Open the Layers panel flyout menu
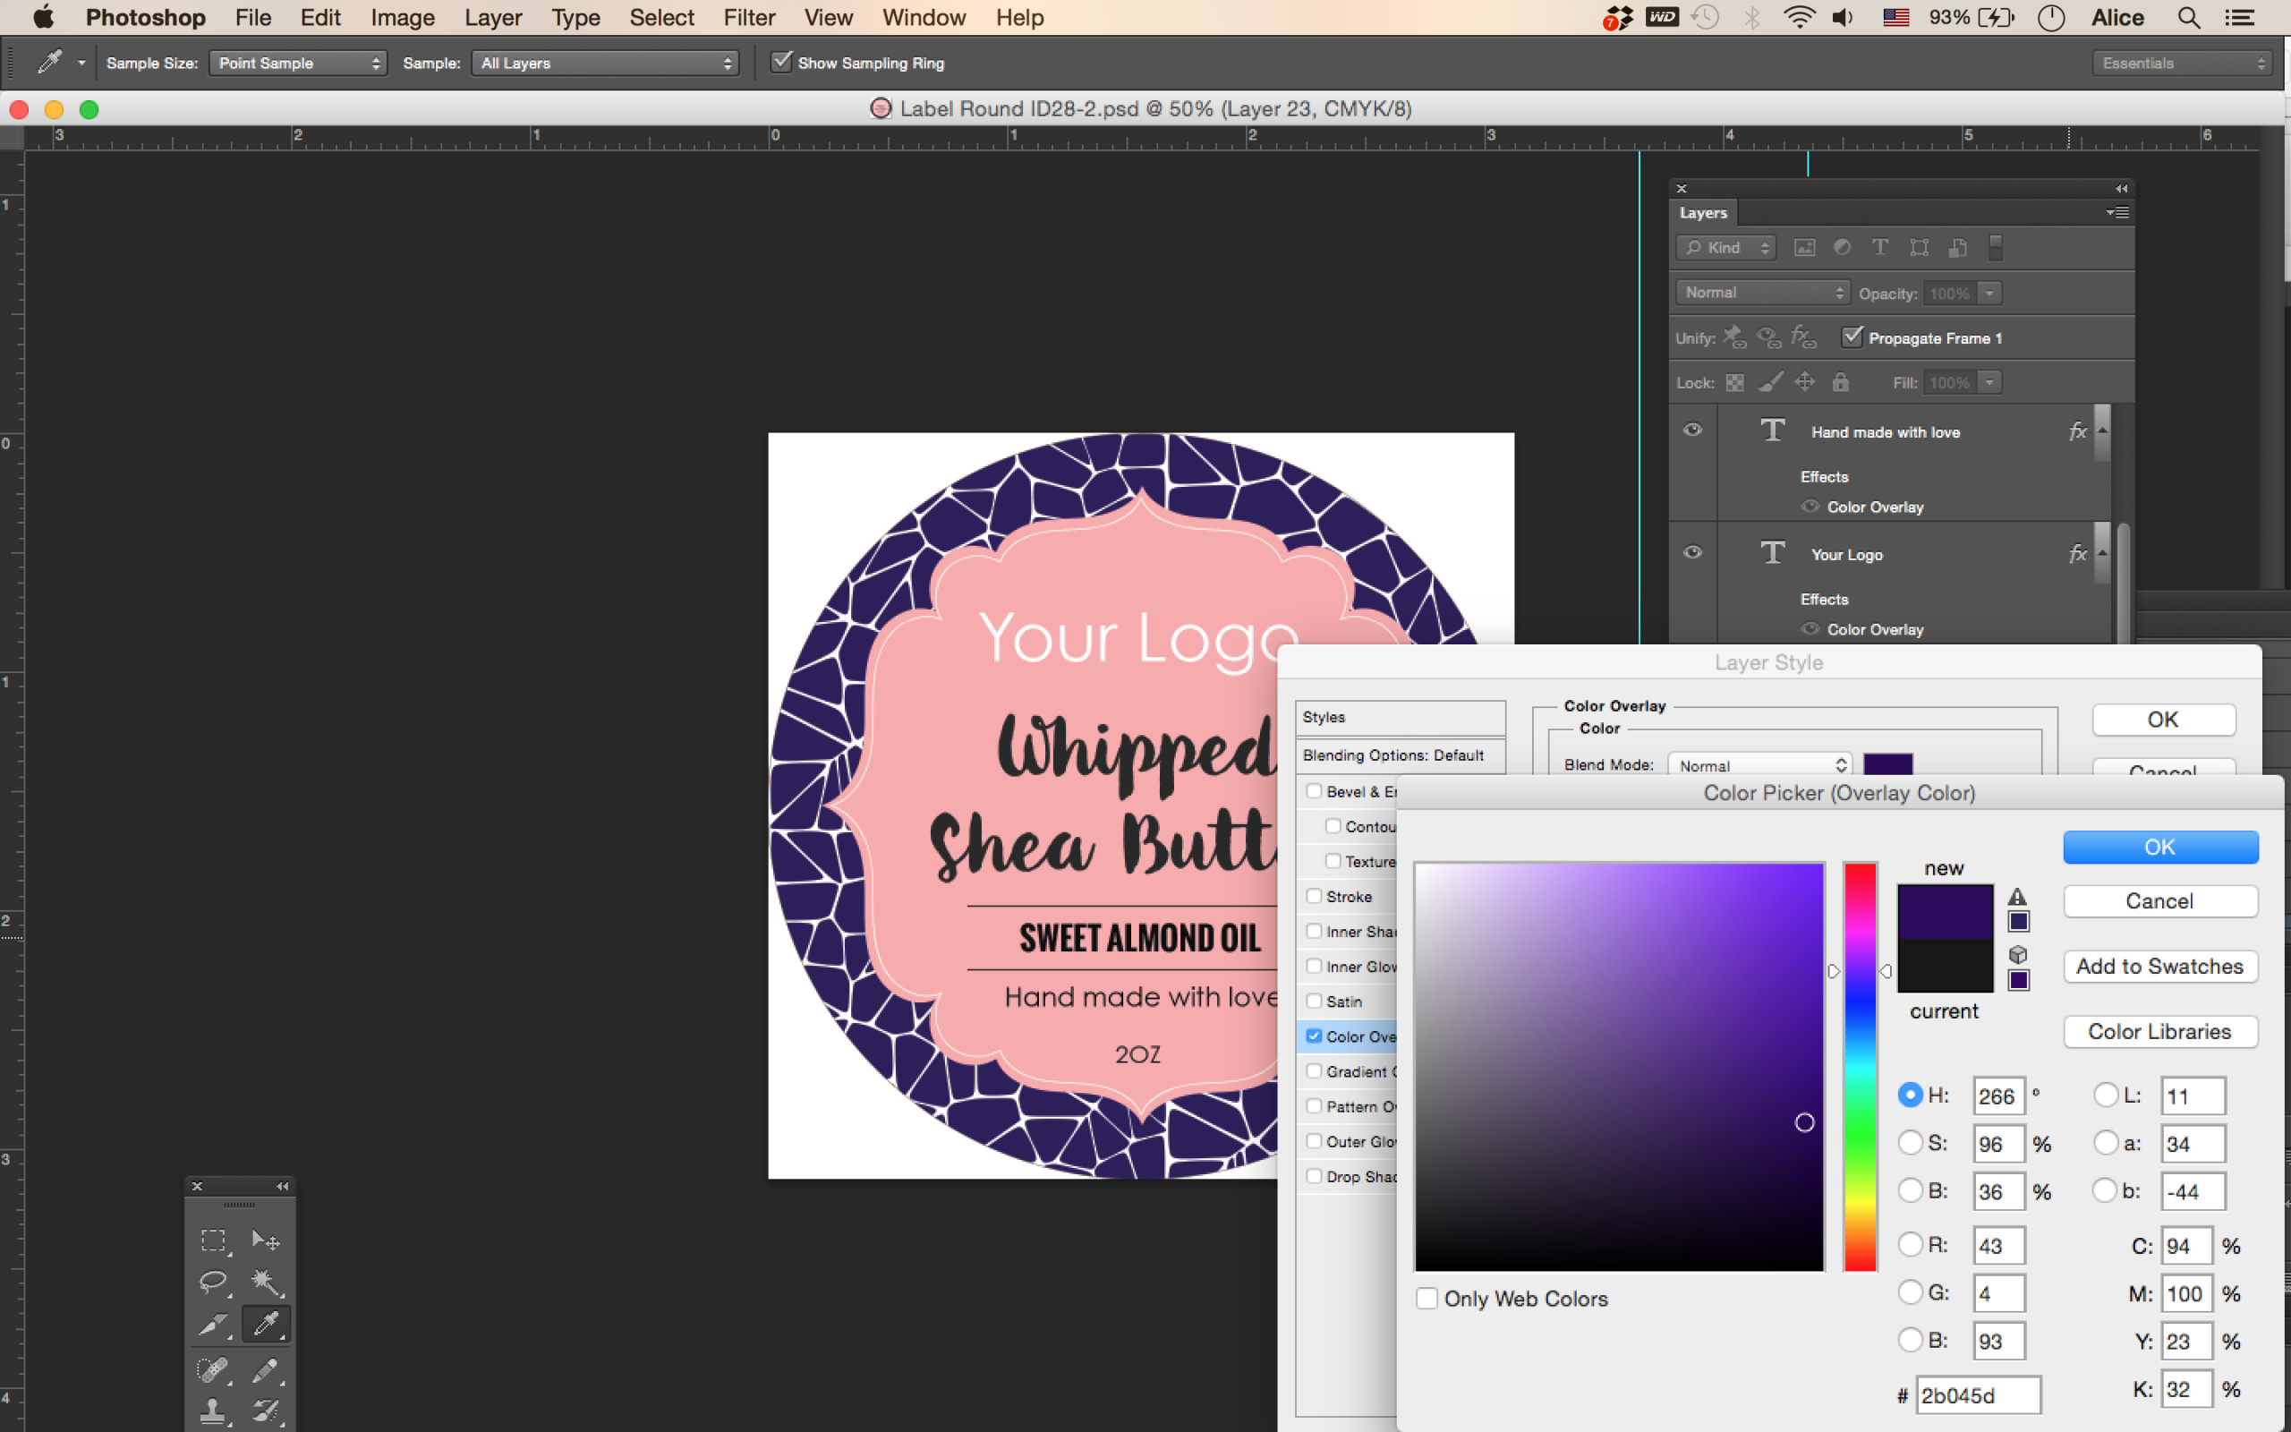Image resolution: width=2291 pixels, height=1432 pixels. point(2117,212)
